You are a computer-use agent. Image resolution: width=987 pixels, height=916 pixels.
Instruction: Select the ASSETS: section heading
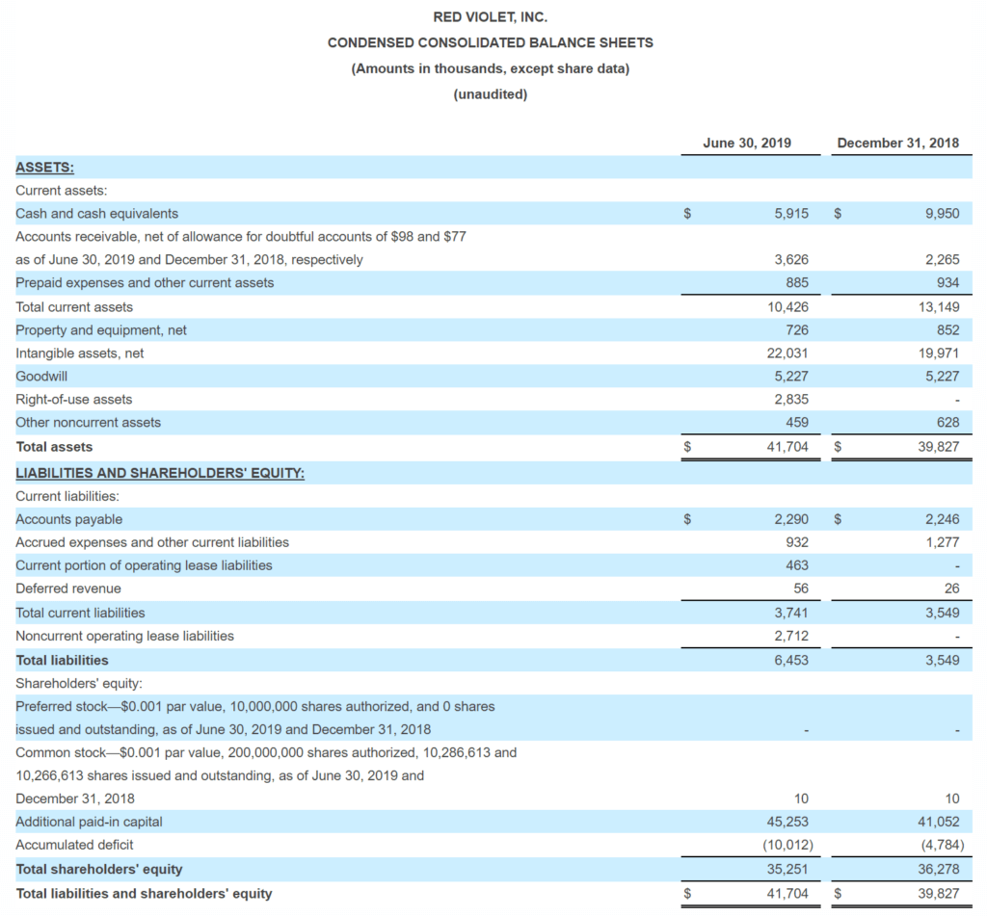44,168
